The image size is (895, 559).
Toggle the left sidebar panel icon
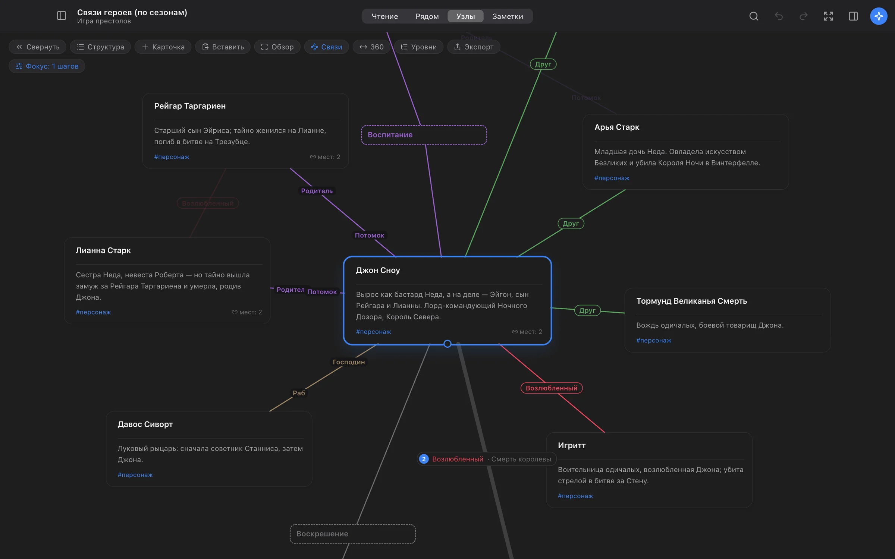(x=62, y=16)
